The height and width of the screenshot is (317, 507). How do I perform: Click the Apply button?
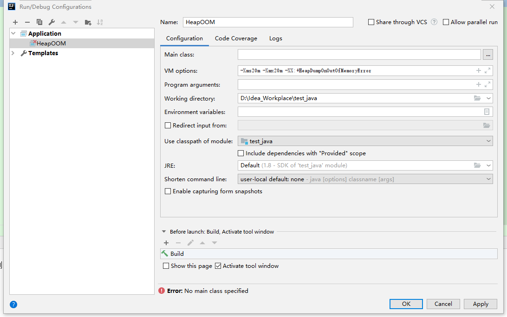(481, 304)
